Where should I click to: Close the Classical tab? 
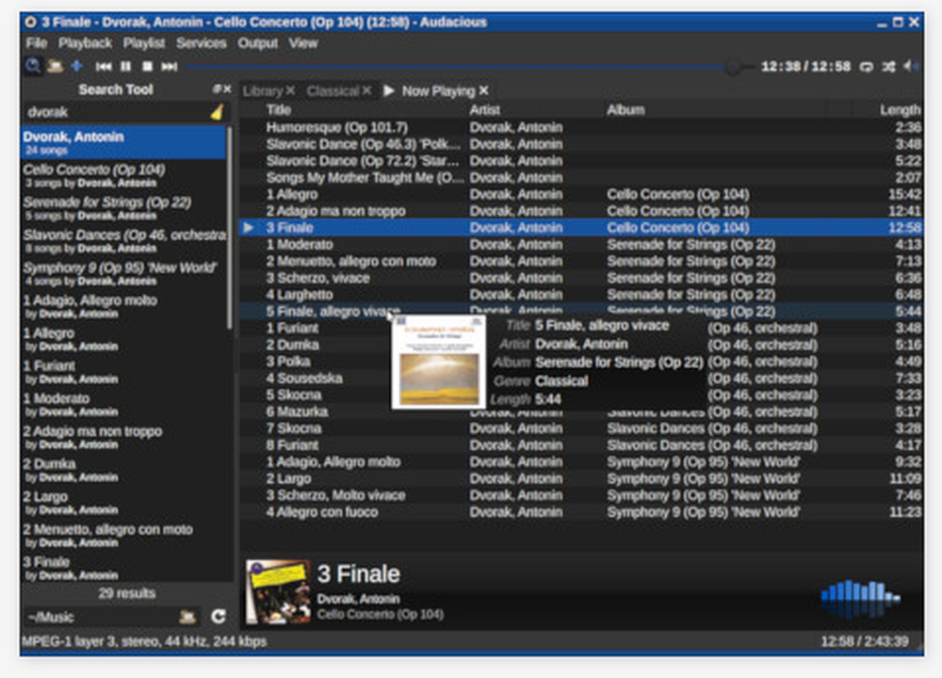click(x=366, y=90)
